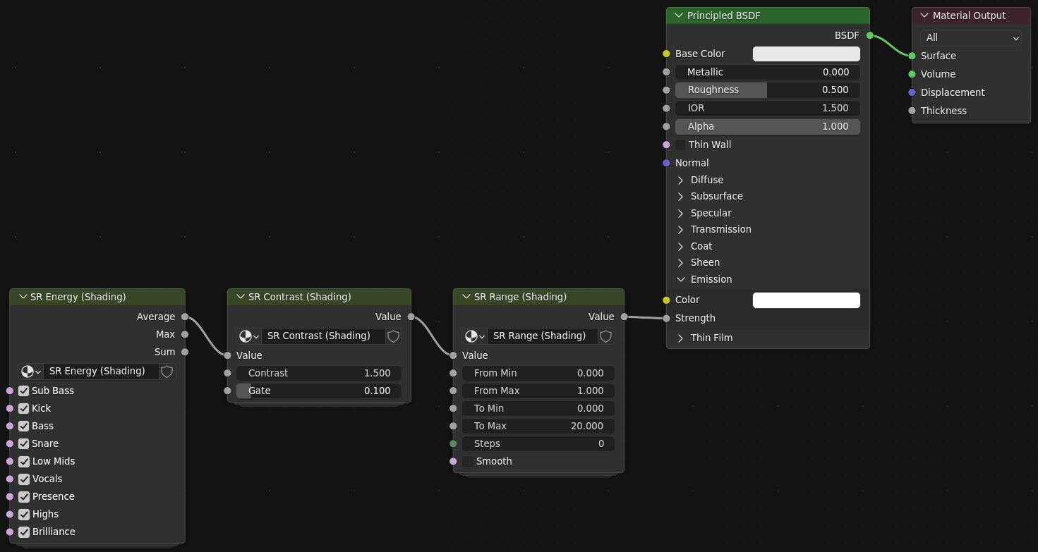This screenshot has height=552, width=1038.
Task: Click the To Max value field
Action: click(538, 426)
